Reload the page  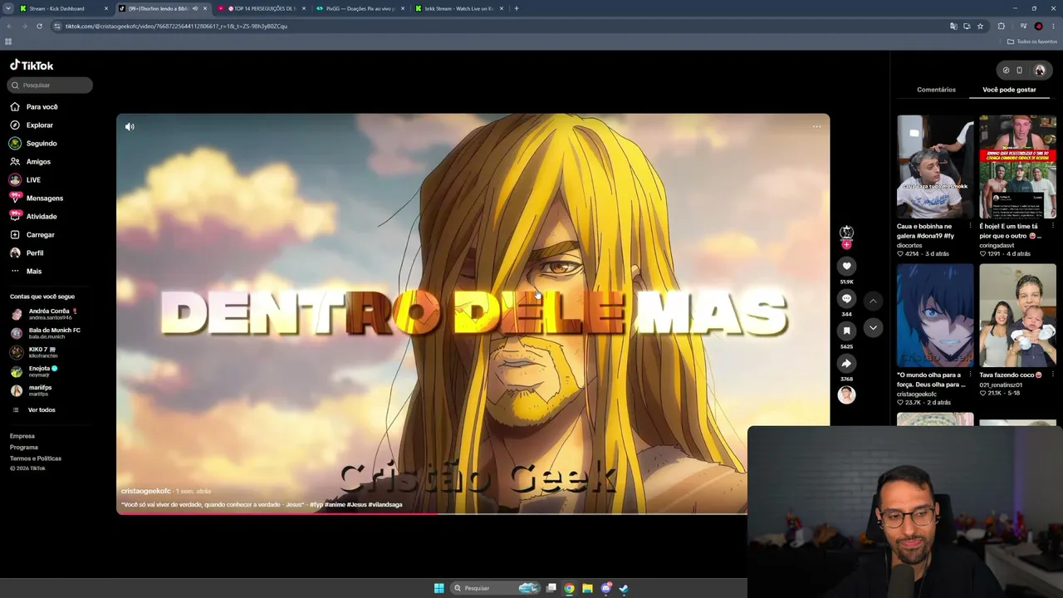click(39, 26)
